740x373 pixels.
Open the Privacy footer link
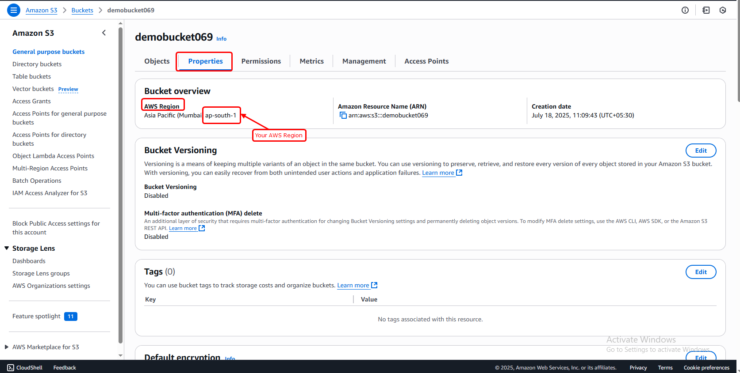(x=638, y=367)
